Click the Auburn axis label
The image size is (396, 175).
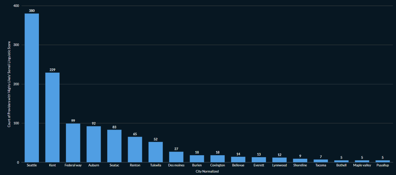(x=94, y=165)
